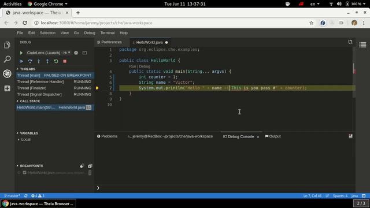Stop debugging red square
The width and height of the screenshot is (370, 208).
tap(65, 61)
